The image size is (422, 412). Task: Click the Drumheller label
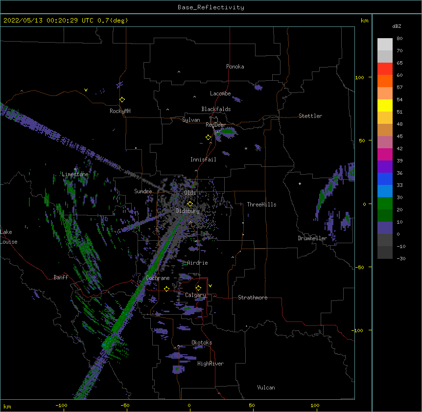[x=312, y=238]
